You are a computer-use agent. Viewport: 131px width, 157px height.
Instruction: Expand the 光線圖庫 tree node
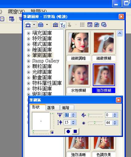point(28,72)
